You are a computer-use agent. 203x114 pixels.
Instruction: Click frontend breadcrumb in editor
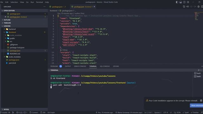53,11
